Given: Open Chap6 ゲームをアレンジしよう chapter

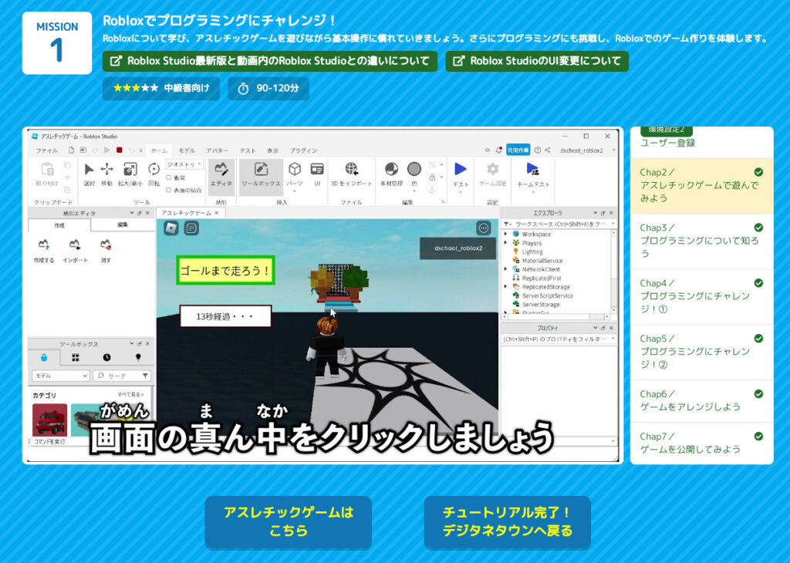Looking at the screenshot, I should click(x=702, y=401).
